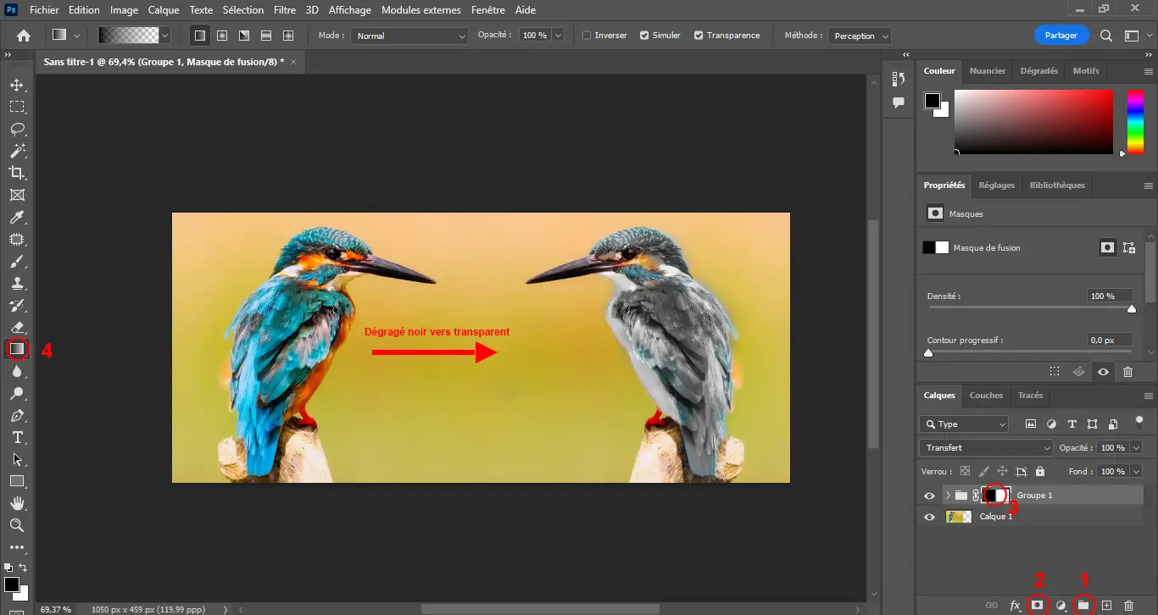This screenshot has height=615, width=1158.
Task: Uncheck the Simuler checkbox
Action: (x=644, y=36)
